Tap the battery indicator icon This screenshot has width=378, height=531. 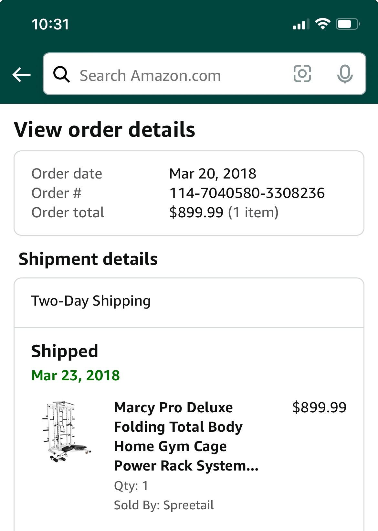(x=348, y=24)
